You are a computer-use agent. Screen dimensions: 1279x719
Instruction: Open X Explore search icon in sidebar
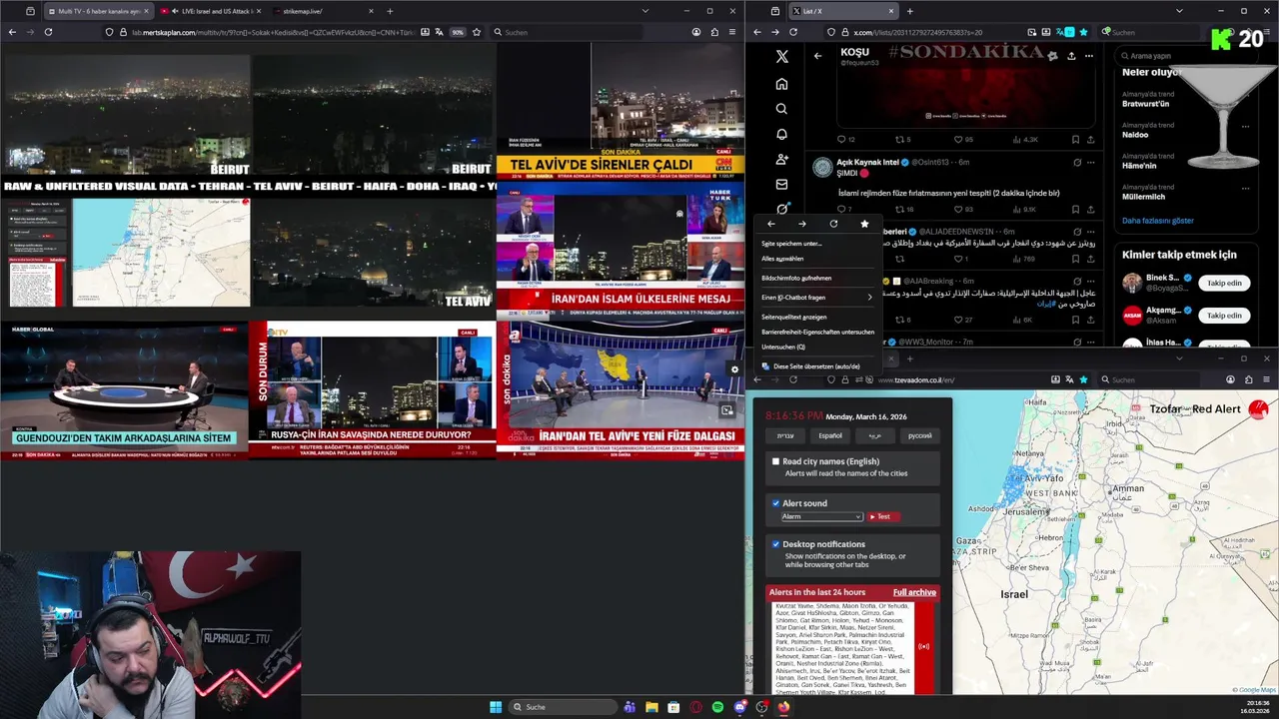coord(781,109)
